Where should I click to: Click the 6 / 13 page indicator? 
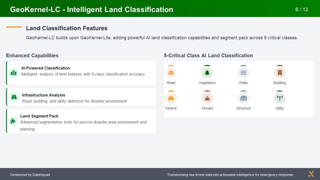click(302, 9)
